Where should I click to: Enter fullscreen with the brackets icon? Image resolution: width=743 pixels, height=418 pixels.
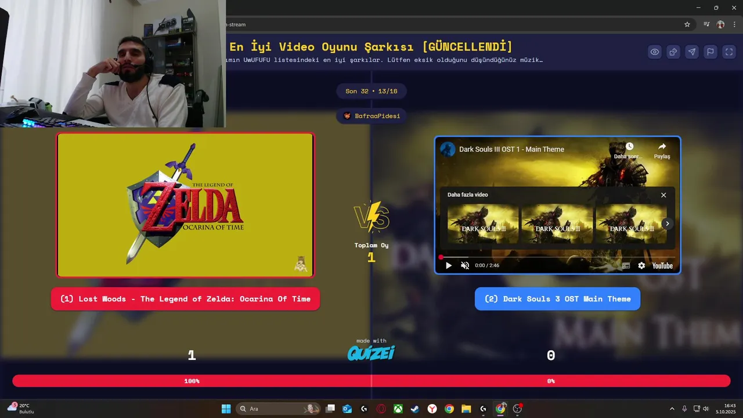[x=729, y=52]
